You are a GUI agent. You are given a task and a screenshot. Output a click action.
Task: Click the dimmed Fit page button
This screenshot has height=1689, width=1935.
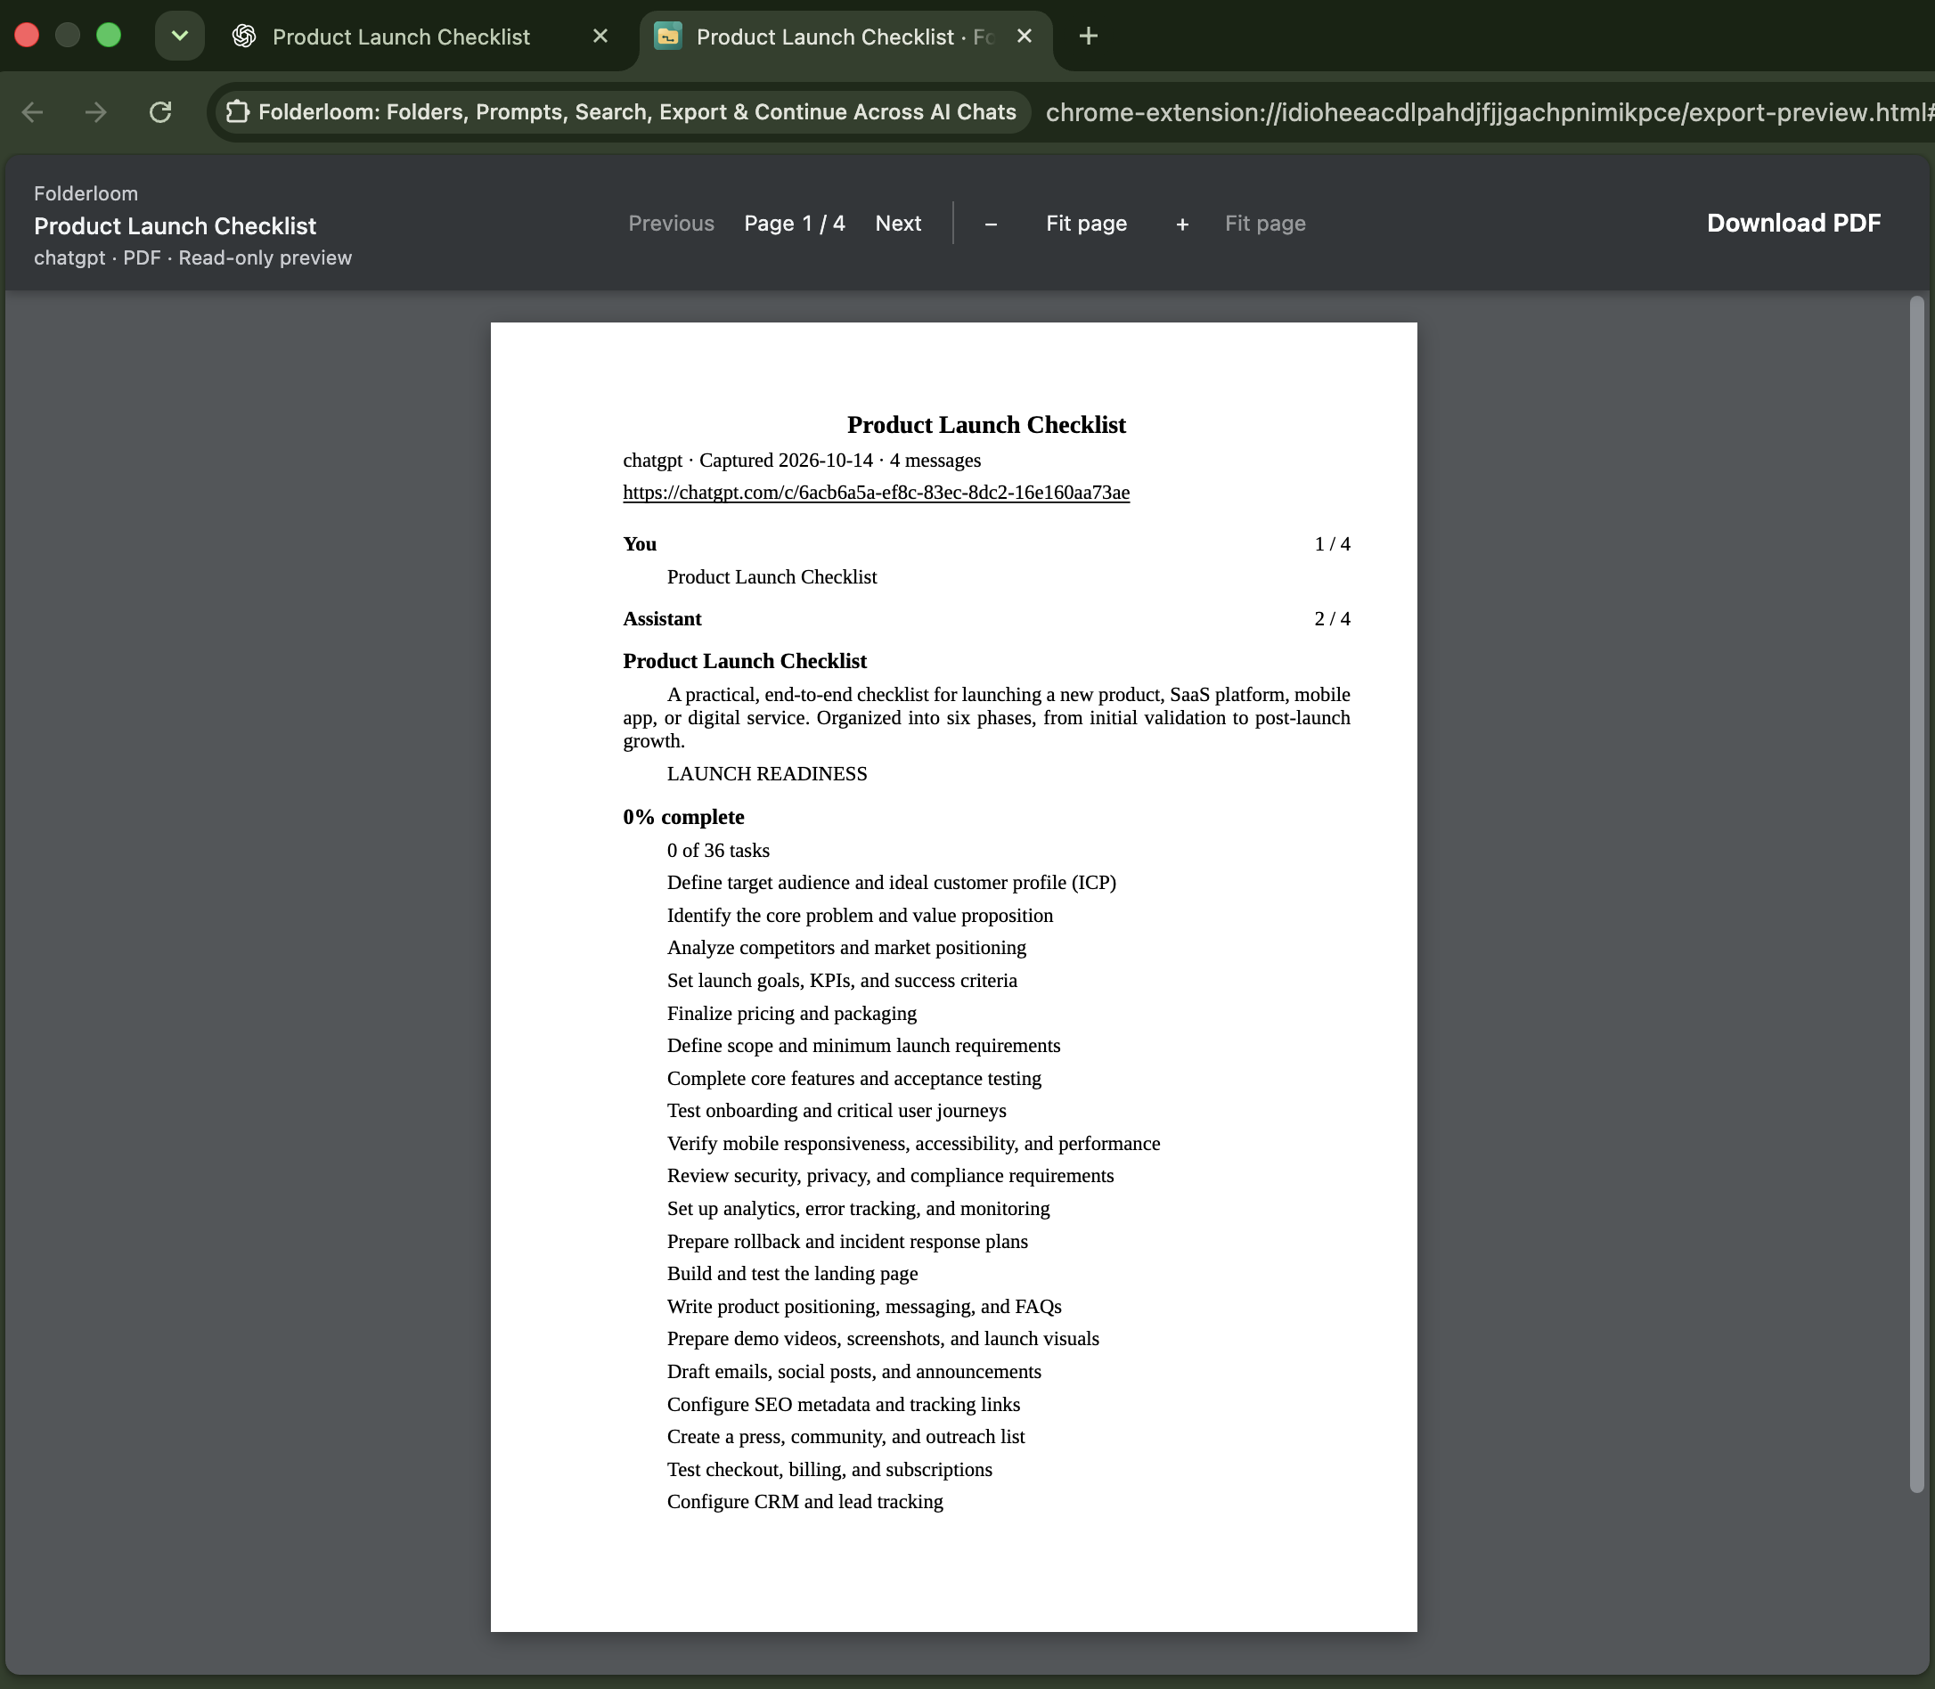[x=1265, y=224]
